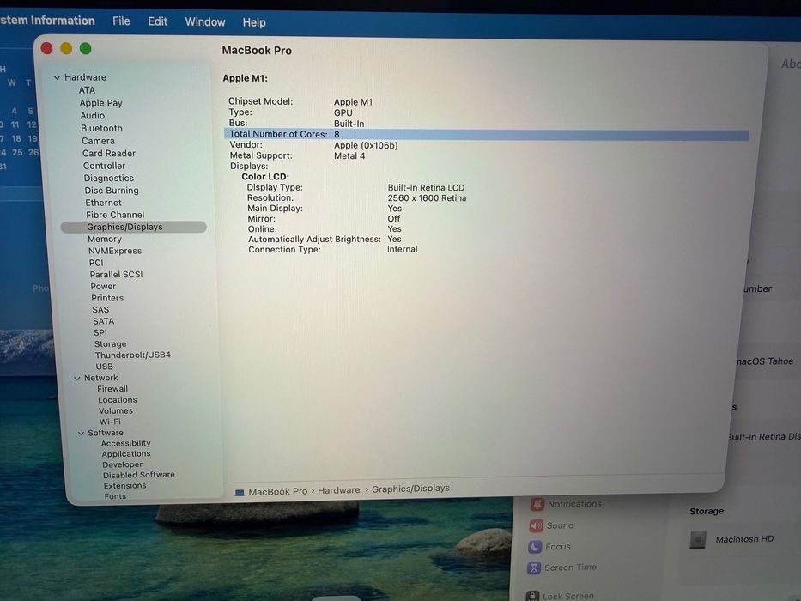This screenshot has height=601, width=801.
Task: Select Accessibility under Software
Action: (x=125, y=443)
